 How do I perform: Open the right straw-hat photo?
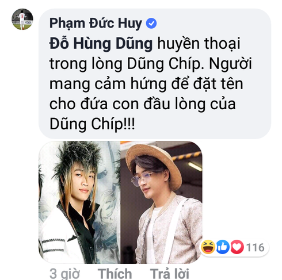[161, 202]
